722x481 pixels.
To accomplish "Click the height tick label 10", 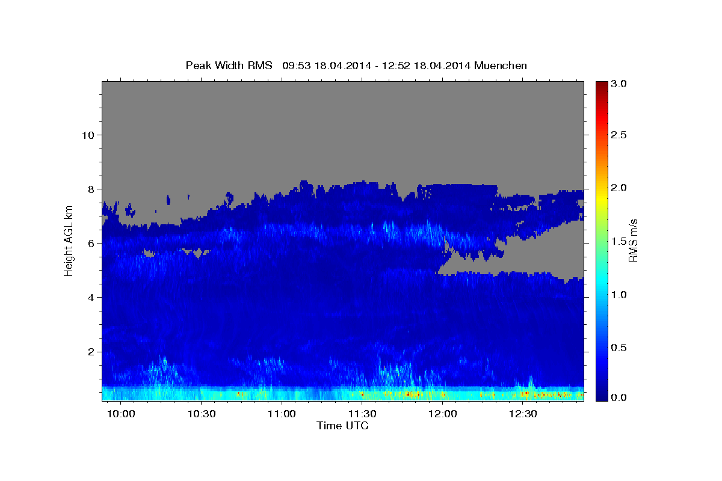I will pyautogui.click(x=89, y=135).
